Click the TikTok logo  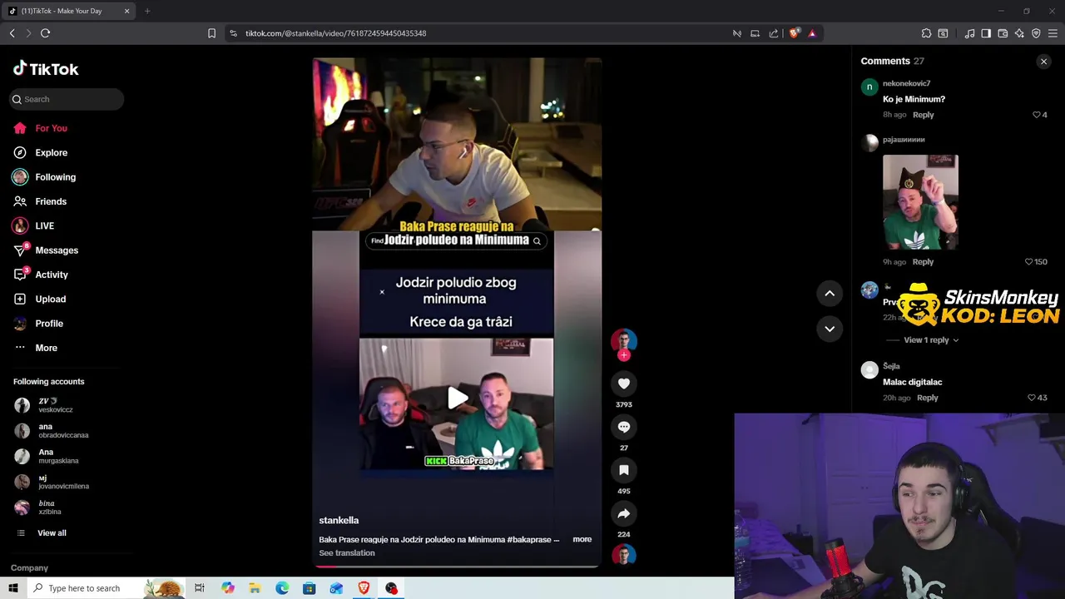[46, 69]
